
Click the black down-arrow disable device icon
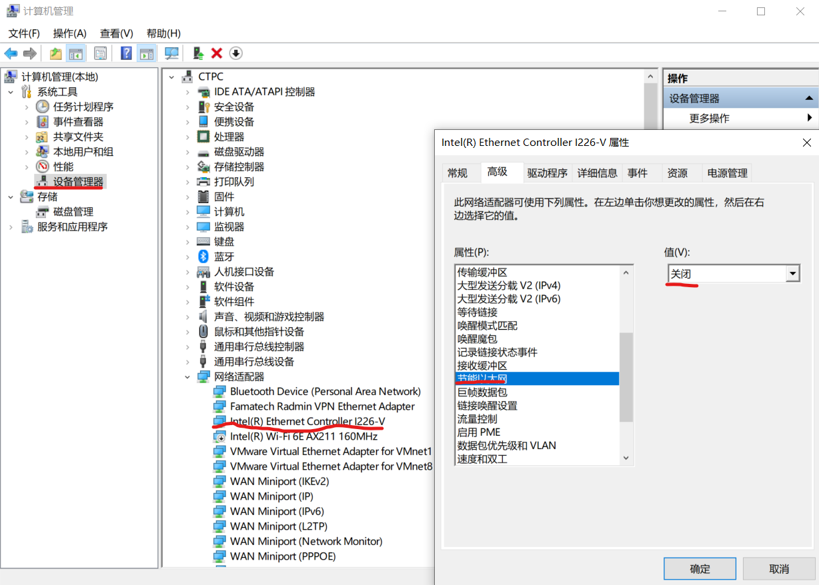coord(235,53)
